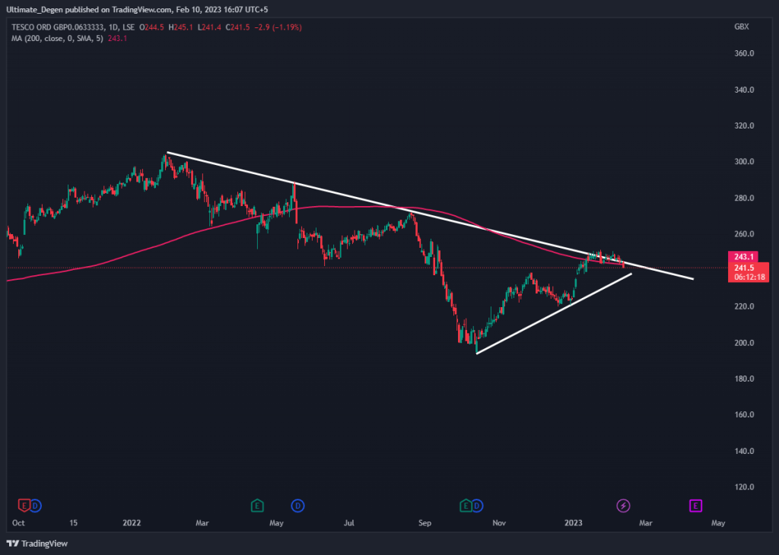Click the green earnings E marker near May 2022
779x555 pixels.
click(x=257, y=506)
